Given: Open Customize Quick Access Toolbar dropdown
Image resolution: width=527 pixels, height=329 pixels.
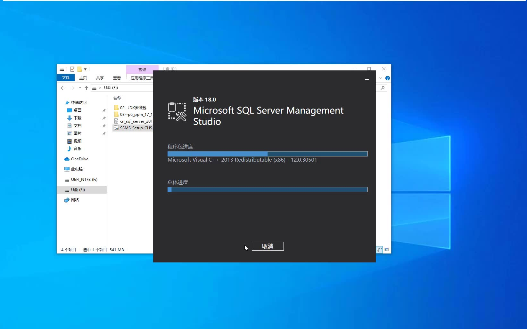Looking at the screenshot, I should click(86, 69).
